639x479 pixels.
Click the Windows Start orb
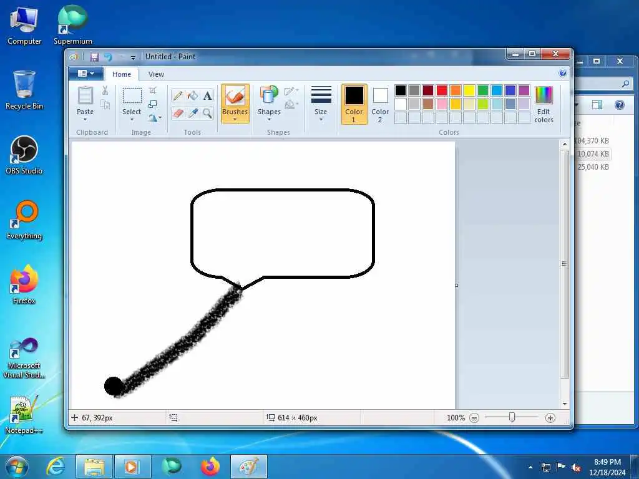pyautogui.click(x=17, y=467)
